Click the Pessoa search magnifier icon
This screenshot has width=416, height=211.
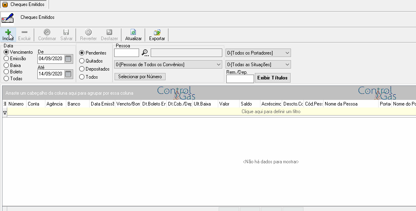click(x=145, y=53)
